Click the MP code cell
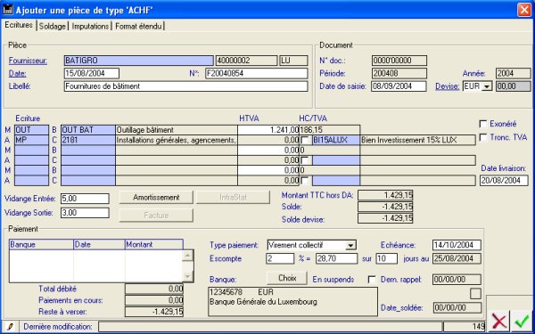535x334 pixels. [31, 140]
